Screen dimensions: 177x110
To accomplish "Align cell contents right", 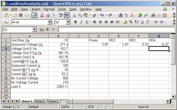I will [x=106, y=22].
